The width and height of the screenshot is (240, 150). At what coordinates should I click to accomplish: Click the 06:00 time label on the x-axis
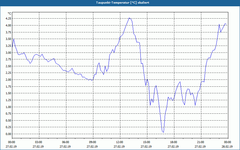tap(66, 142)
